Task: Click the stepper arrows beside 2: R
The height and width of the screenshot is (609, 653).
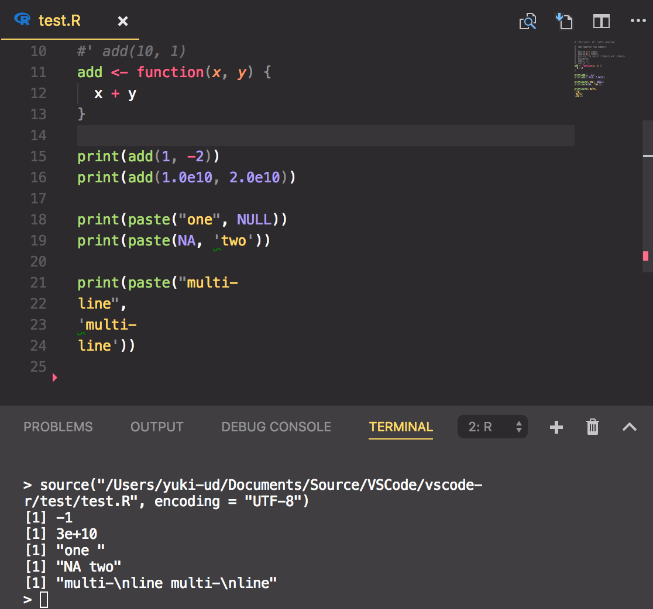Action: 520,427
